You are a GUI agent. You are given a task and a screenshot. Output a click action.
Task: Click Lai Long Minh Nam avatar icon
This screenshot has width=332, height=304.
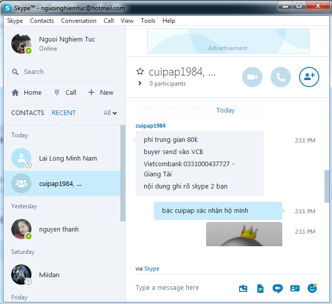point(21,158)
